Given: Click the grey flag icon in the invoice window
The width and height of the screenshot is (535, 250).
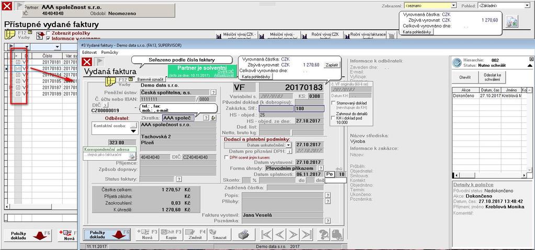Looking at the screenshot, I should (99, 62).
